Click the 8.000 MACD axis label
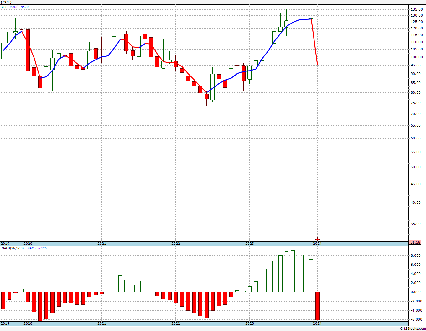Image resolution: width=426 pixels, height=331 pixels. [x=416, y=255]
